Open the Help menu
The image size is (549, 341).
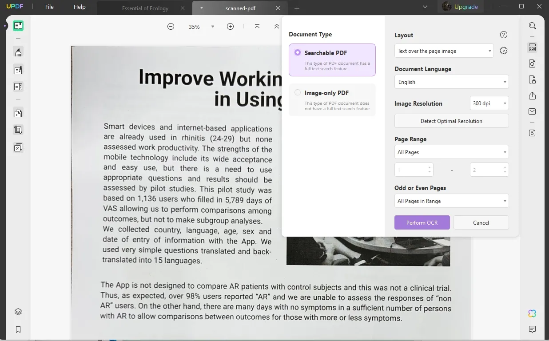(x=80, y=7)
